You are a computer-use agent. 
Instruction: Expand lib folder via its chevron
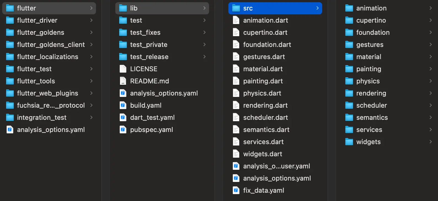coord(204,8)
